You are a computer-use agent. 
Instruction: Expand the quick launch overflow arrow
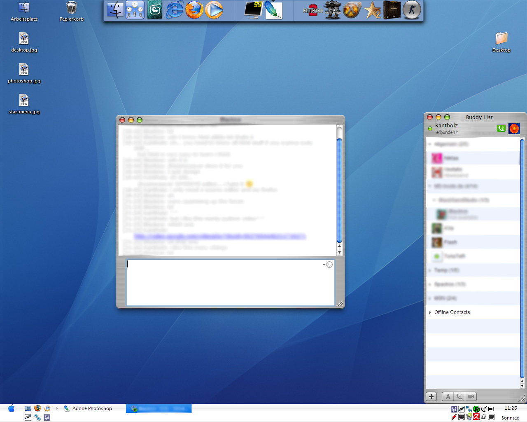57,408
